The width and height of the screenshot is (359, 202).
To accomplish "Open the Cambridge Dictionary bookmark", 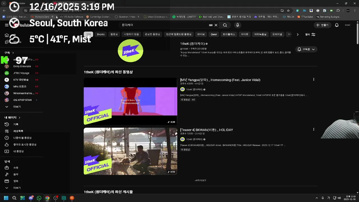I will (x=98, y=17).
